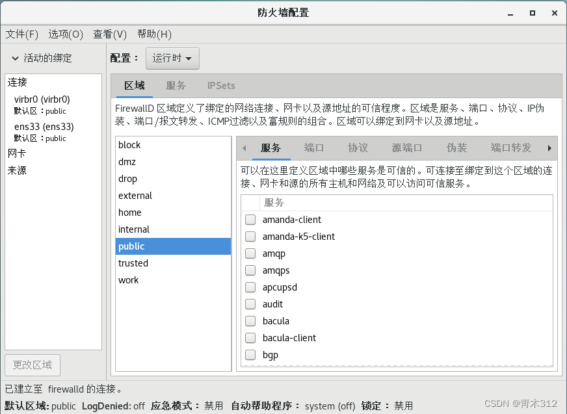Select the dmz zone
The image size is (567, 414).
[x=173, y=162]
